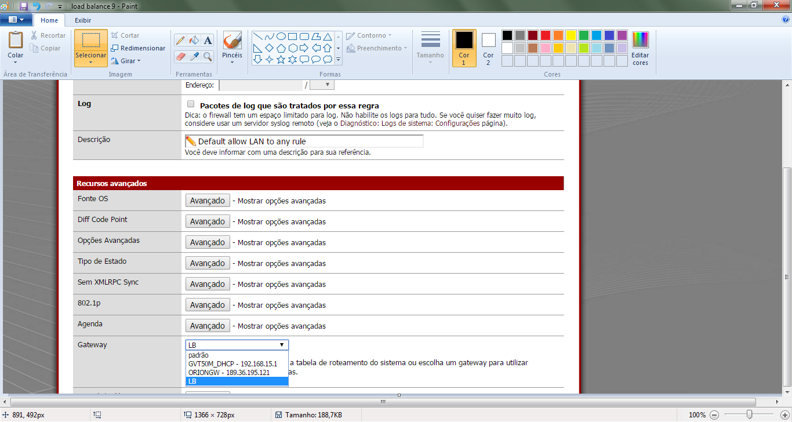Open the Selecionar dropdown arrow
This screenshot has width=792, height=422.
pos(91,63)
